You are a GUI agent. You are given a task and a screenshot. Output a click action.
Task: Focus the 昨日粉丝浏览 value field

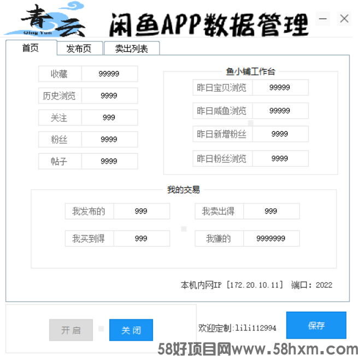click(280, 159)
